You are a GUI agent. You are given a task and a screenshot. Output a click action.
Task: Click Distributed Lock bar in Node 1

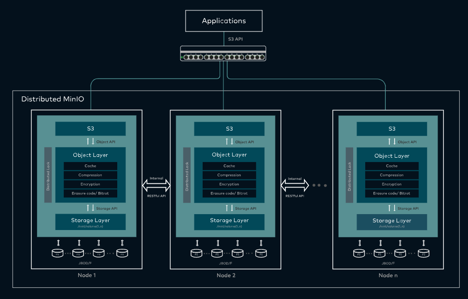pyautogui.click(x=48, y=175)
